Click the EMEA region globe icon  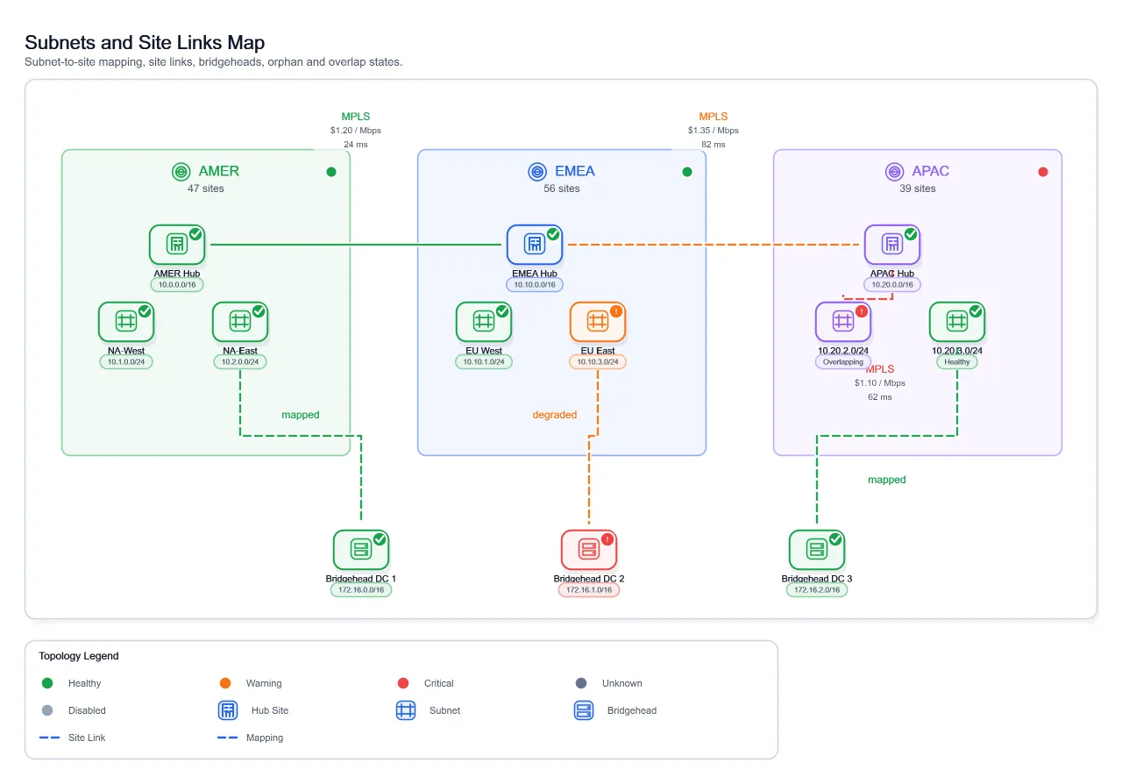(537, 172)
